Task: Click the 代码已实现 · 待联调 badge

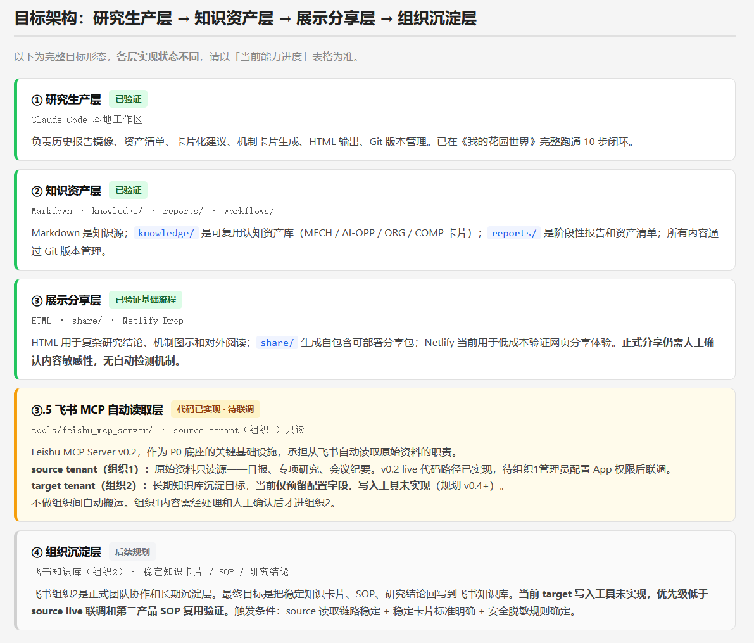Action: (x=215, y=409)
